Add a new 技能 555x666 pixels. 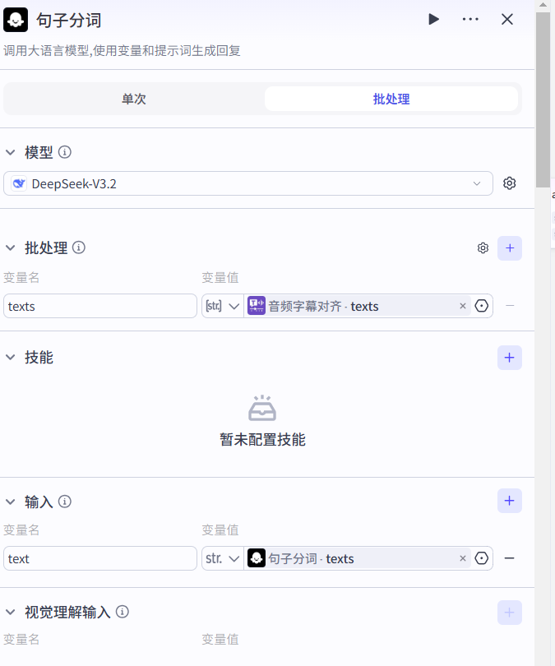pyautogui.click(x=510, y=358)
